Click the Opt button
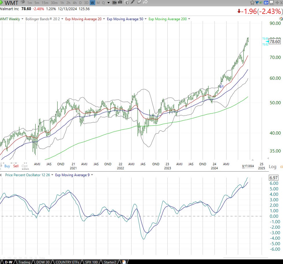Viewport: 283px width, 264px height. [x=25, y=166]
